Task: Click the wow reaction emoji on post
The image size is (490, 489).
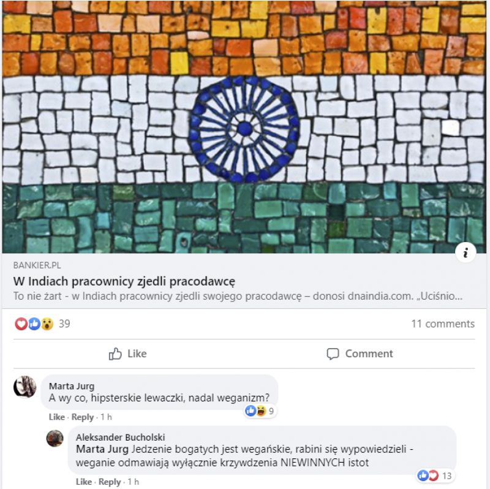Action: click(x=47, y=324)
